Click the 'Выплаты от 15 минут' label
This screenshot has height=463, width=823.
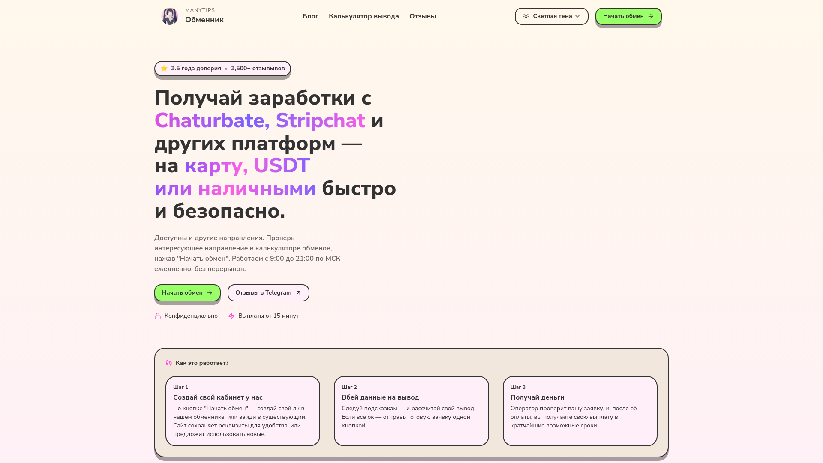(268, 316)
